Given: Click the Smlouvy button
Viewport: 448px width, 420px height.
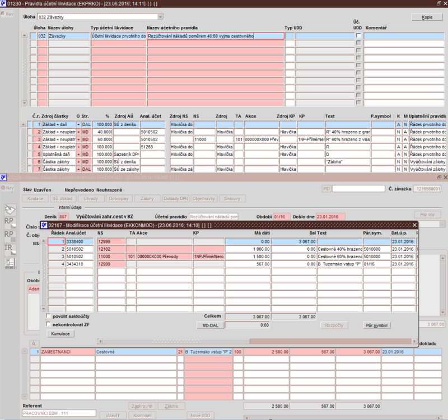Looking at the screenshot, I should [x=232, y=199].
